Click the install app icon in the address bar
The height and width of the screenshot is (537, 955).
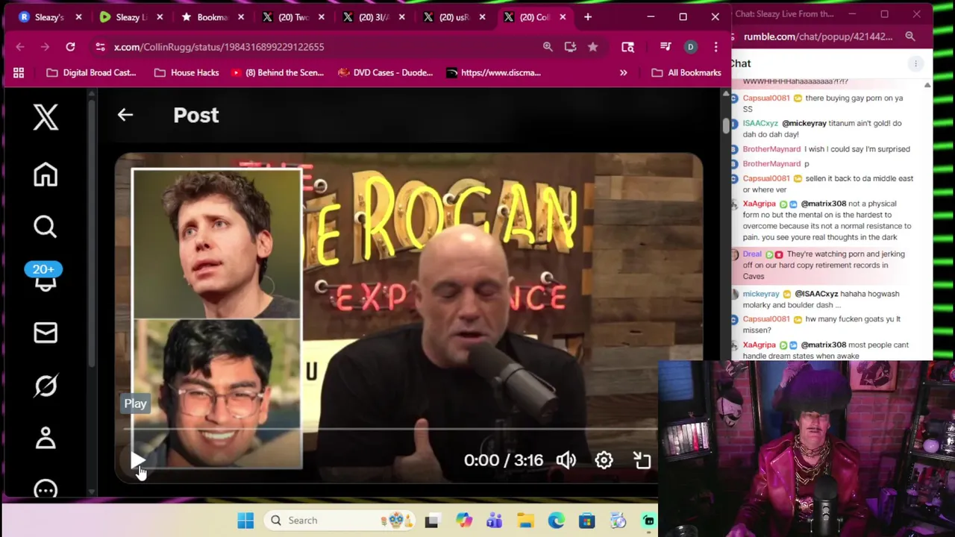click(570, 47)
